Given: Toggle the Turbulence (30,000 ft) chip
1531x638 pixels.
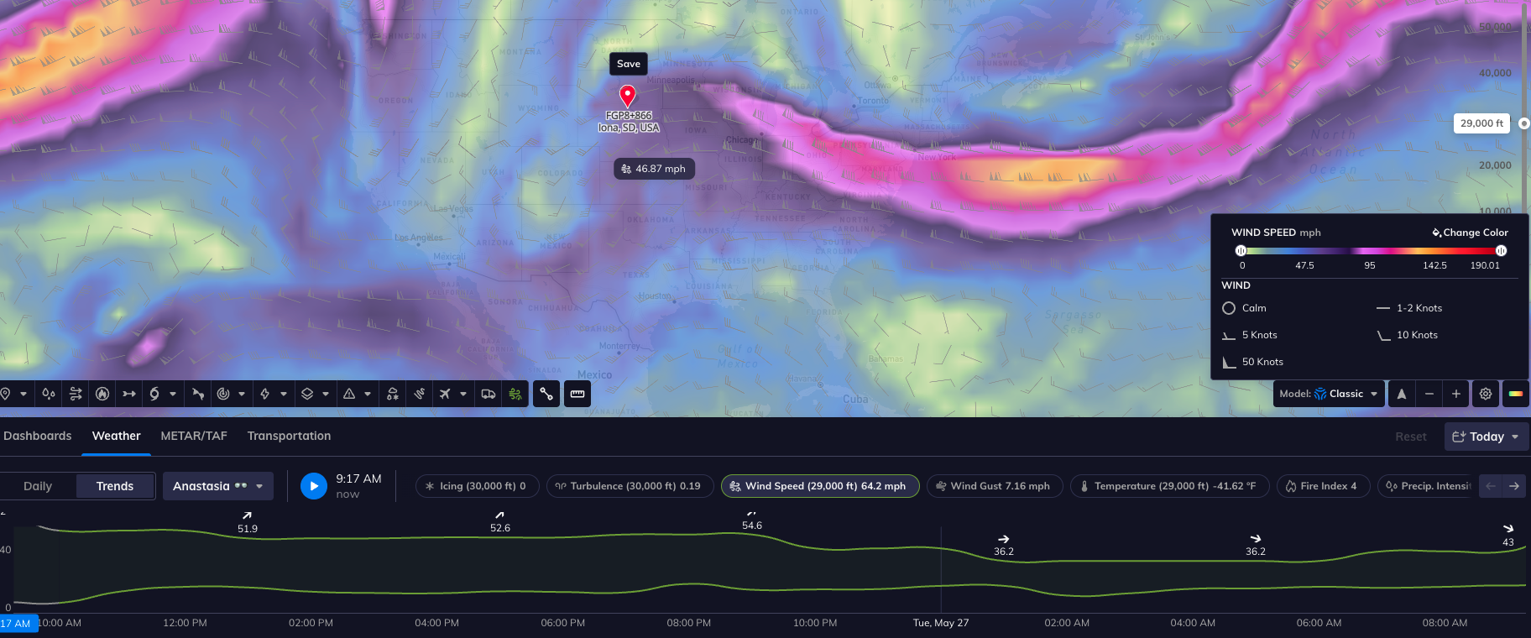Looking at the screenshot, I should pyautogui.click(x=630, y=486).
